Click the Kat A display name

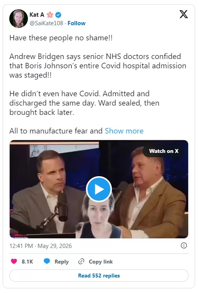37,15
